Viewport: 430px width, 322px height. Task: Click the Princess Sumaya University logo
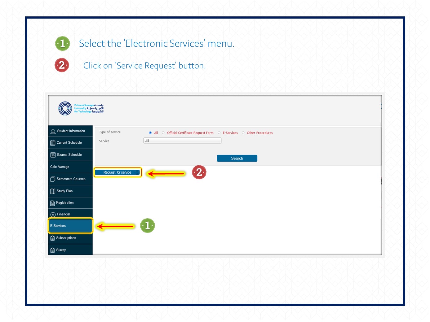[81, 108]
